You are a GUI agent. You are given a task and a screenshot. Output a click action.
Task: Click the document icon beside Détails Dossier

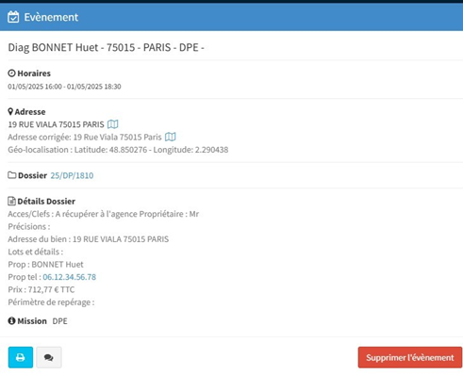11,201
